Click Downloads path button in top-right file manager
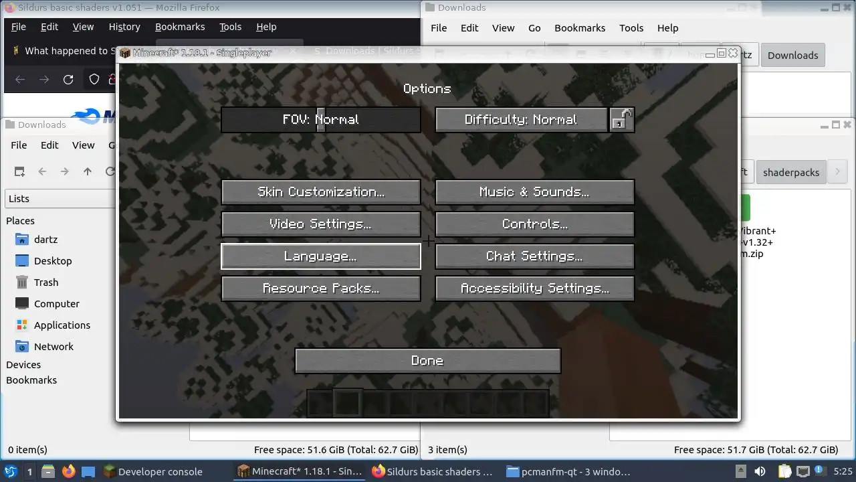The width and height of the screenshot is (856, 482). click(x=792, y=56)
